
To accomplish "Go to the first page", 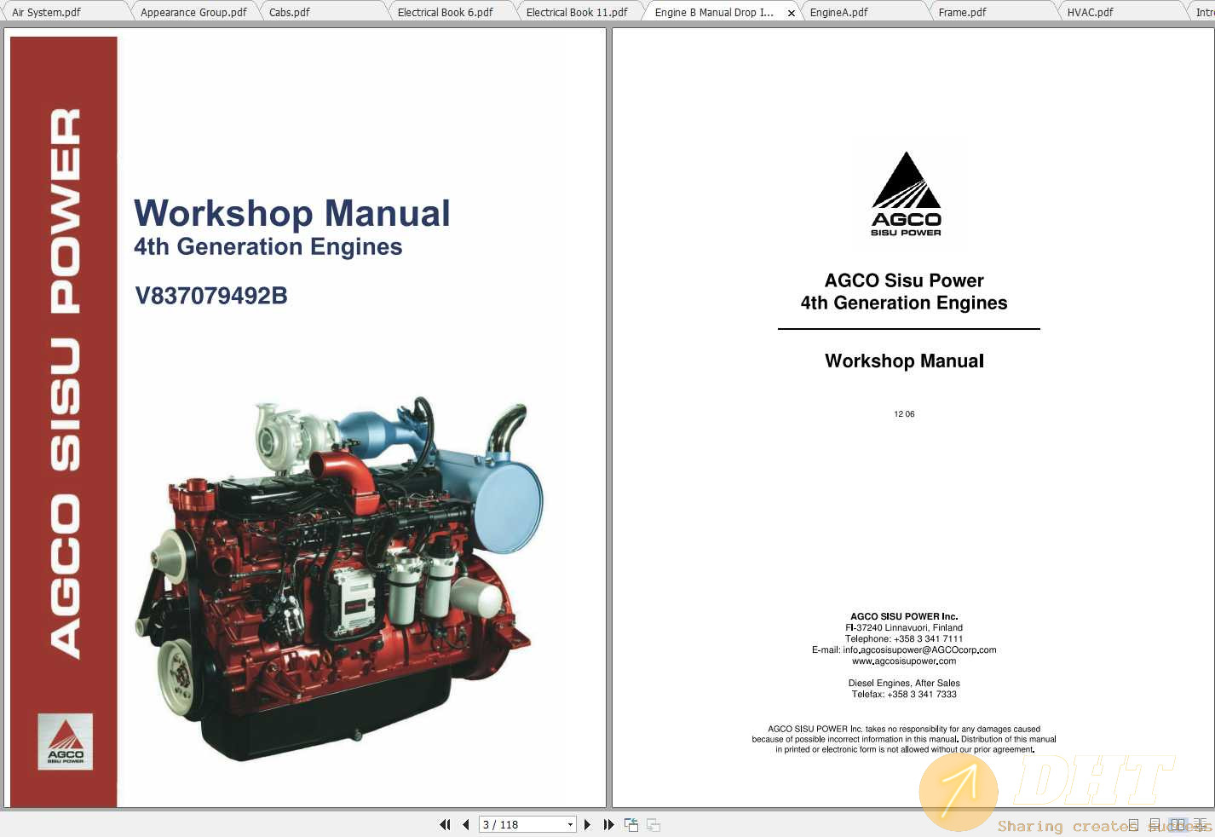I will coord(445,824).
